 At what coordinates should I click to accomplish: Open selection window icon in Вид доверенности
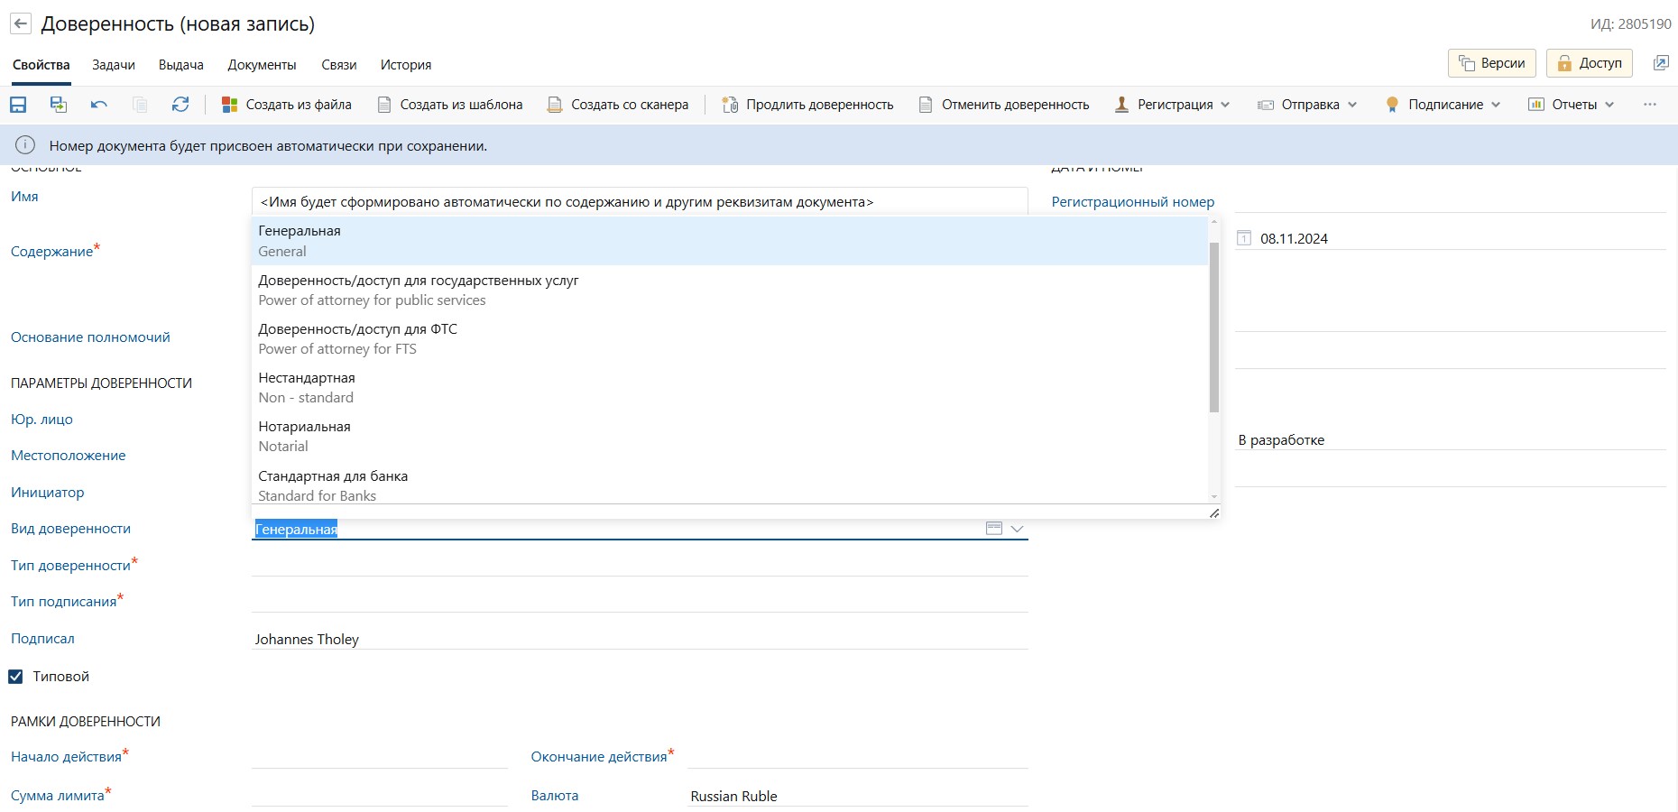click(993, 529)
